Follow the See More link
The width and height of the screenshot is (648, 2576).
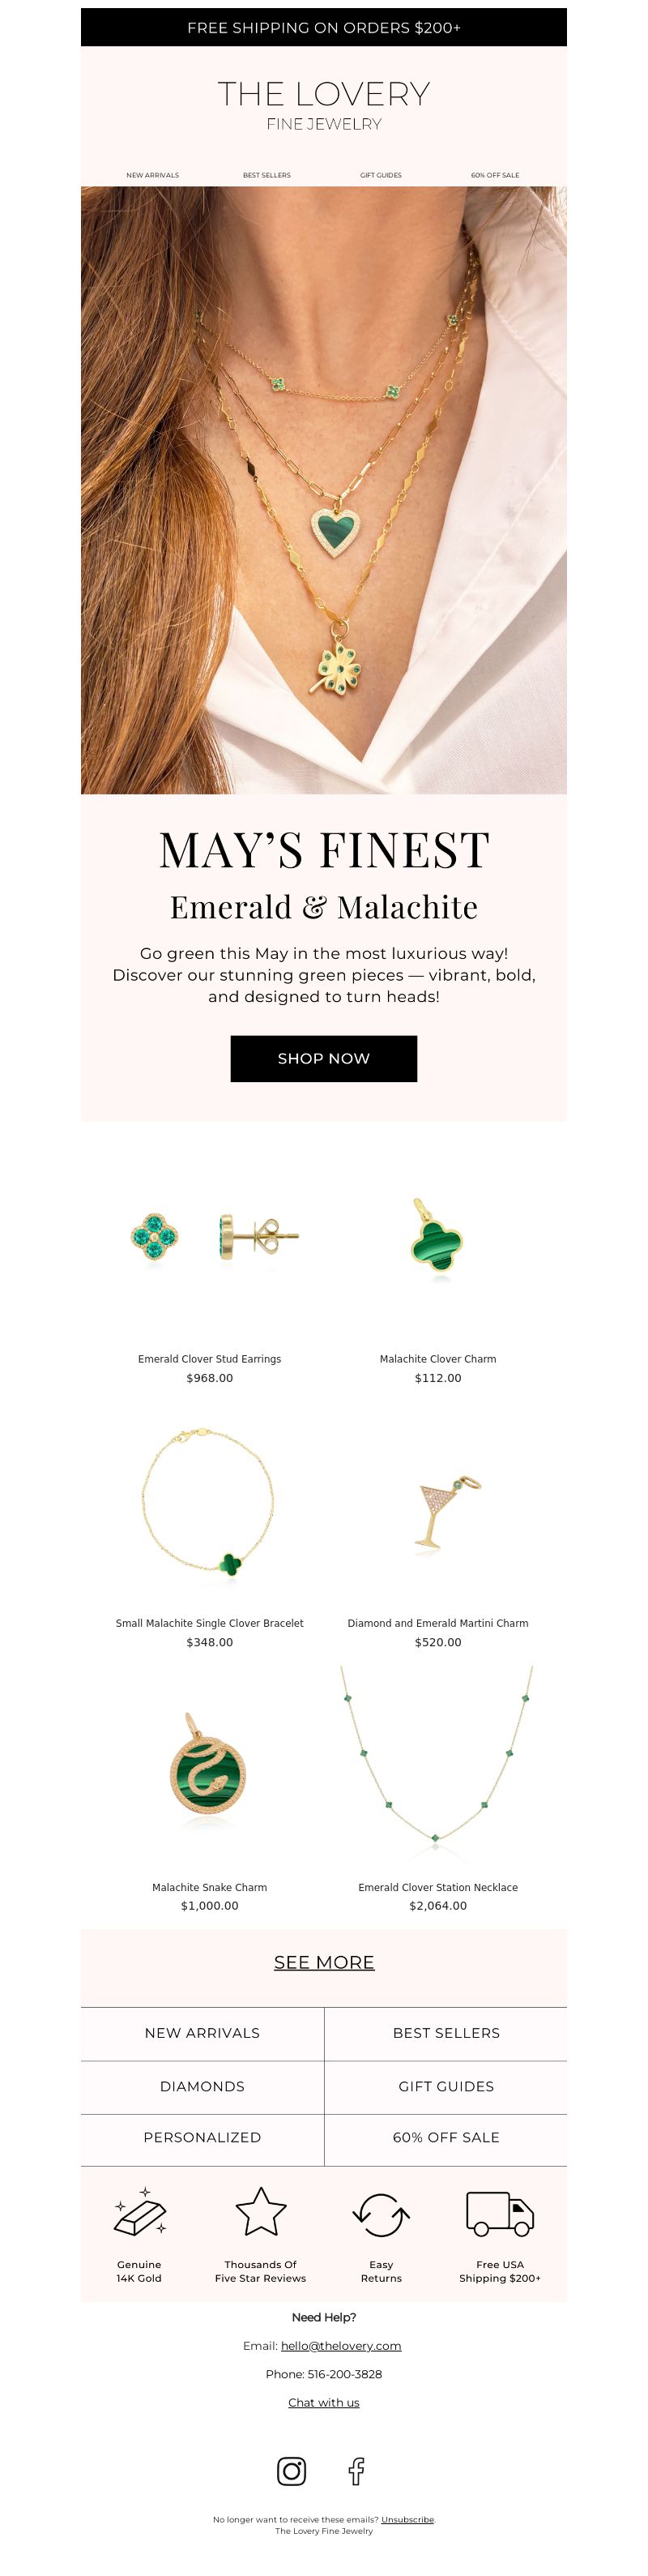click(324, 1962)
